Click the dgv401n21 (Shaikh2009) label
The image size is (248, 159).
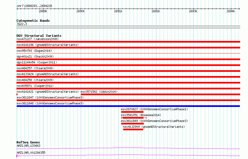(x=35, y=57)
